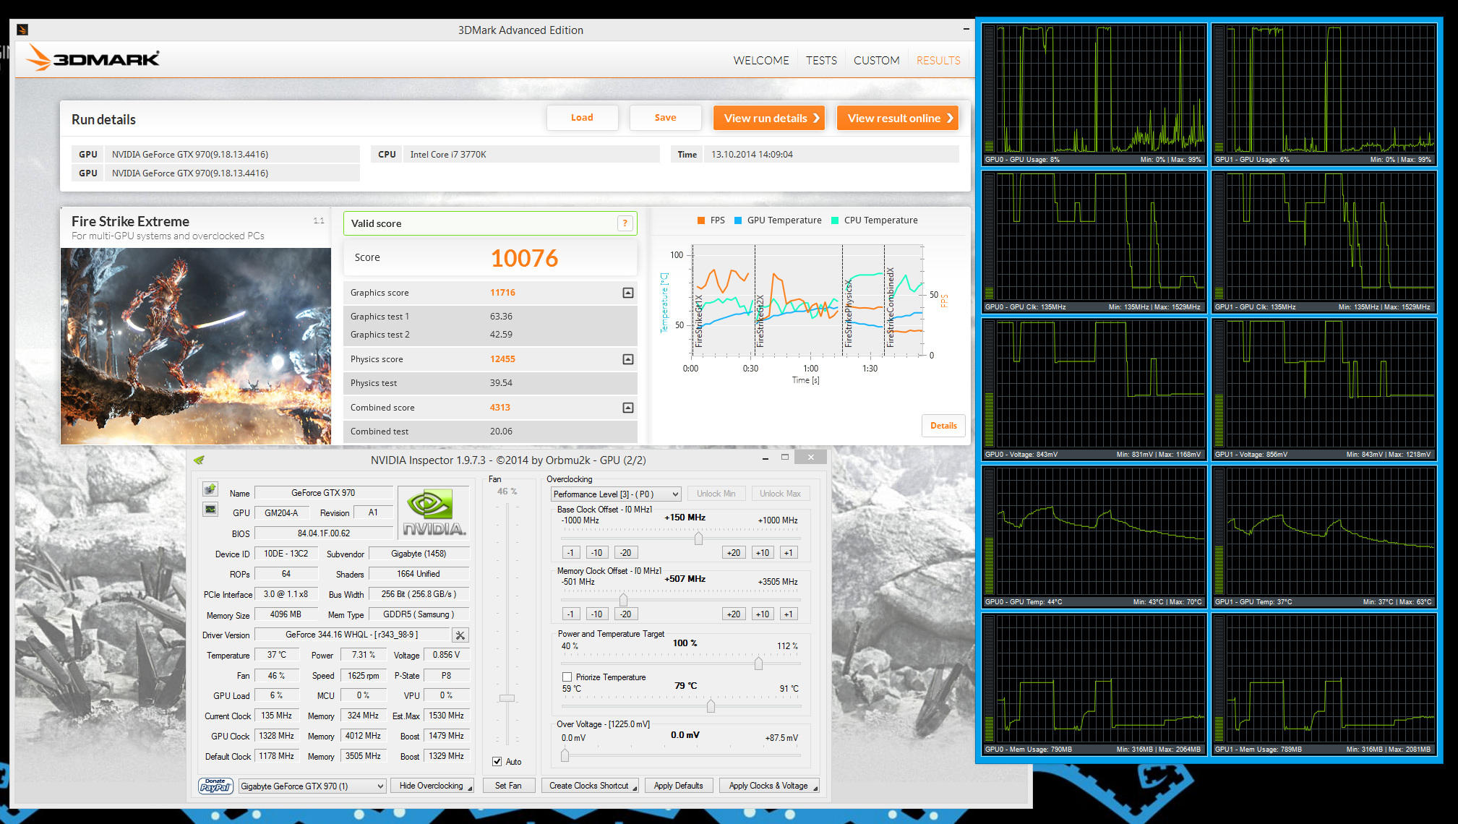Click the Valid score help question mark
1458x824 pixels.
pyautogui.click(x=625, y=223)
